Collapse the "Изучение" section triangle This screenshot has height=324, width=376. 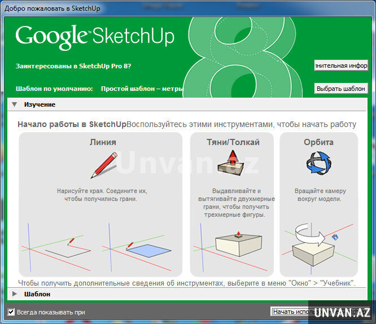pyautogui.click(x=14, y=104)
